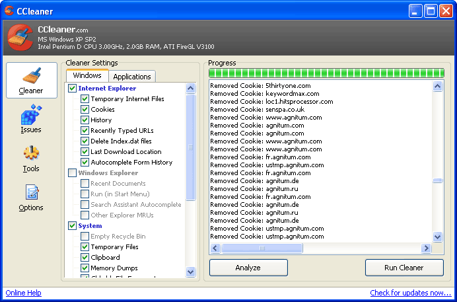Check Empty Recycle Bin option
This screenshot has height=302, width=457.
pyautogui.click(x=85, y=236)
